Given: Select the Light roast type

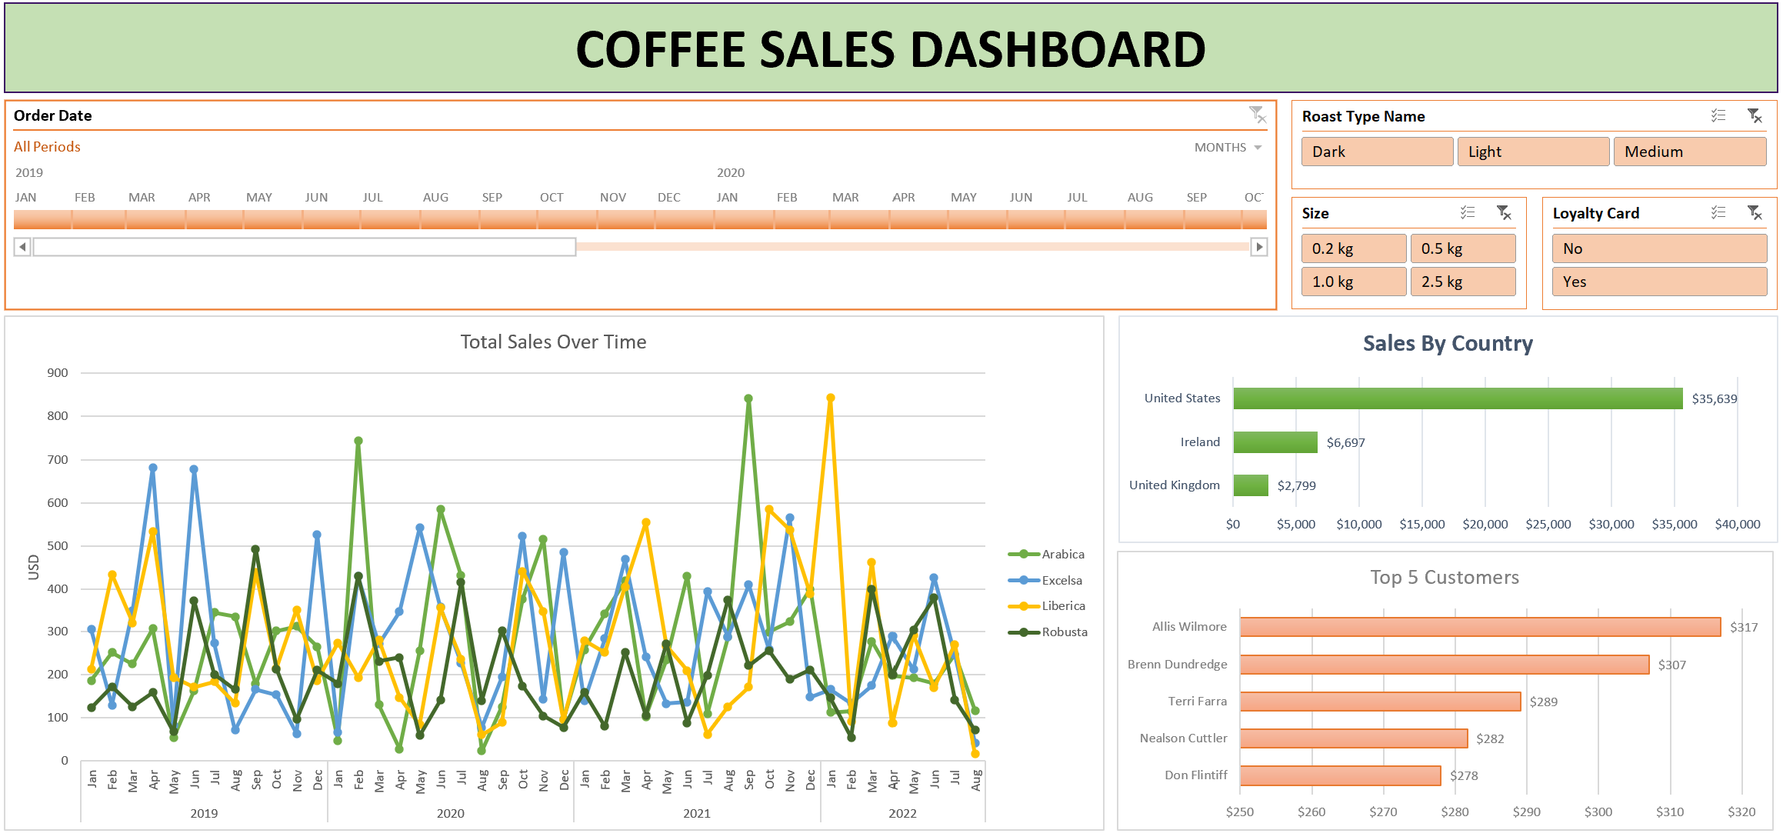Looking at the screenshot, I should 1532,152.
